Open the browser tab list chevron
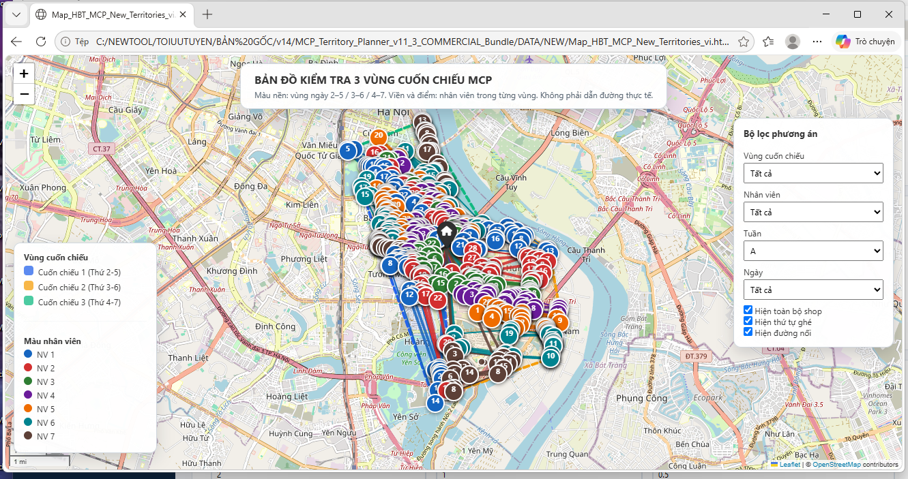 pyautogui.click(x=17, y=14)
